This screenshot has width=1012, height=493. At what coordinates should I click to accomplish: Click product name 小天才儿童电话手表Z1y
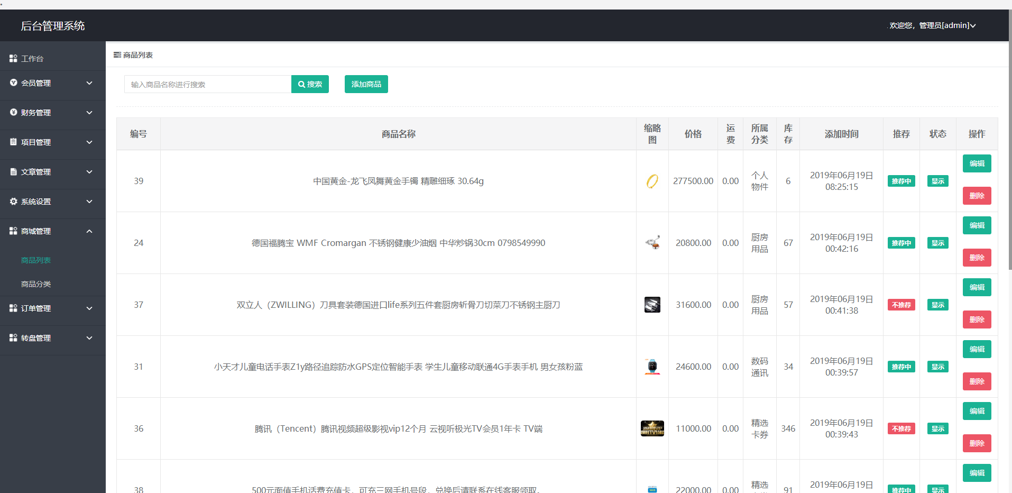click(x=398, y=367)
